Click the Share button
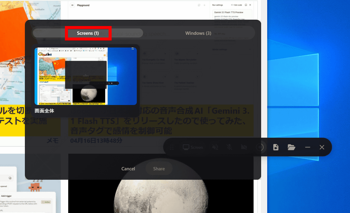The width and height of the screenshot is (350, 213). coord(159,169)
